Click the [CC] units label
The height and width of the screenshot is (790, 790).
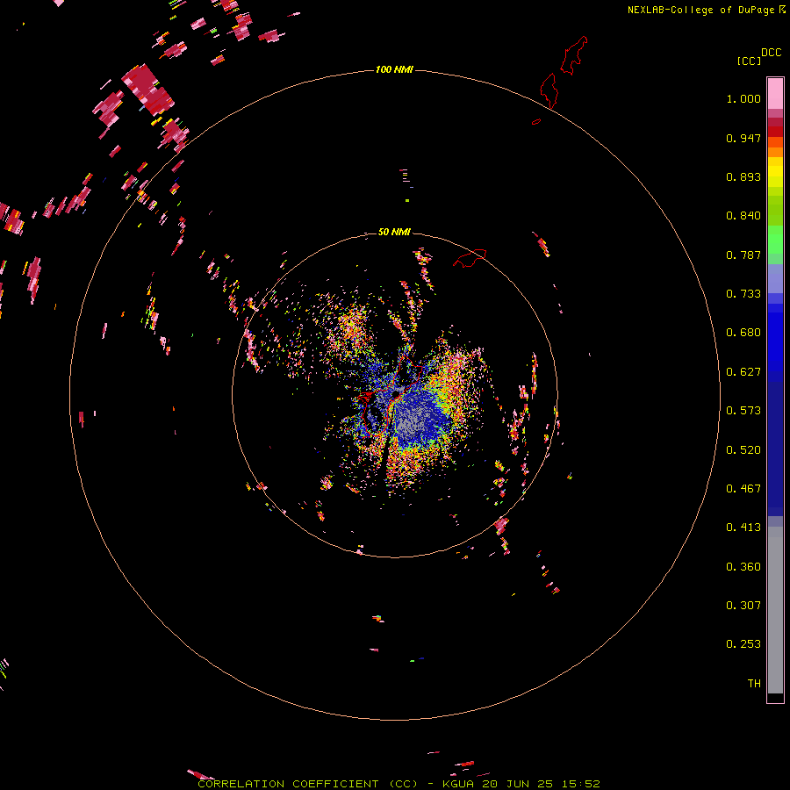(x=749, y=61)
